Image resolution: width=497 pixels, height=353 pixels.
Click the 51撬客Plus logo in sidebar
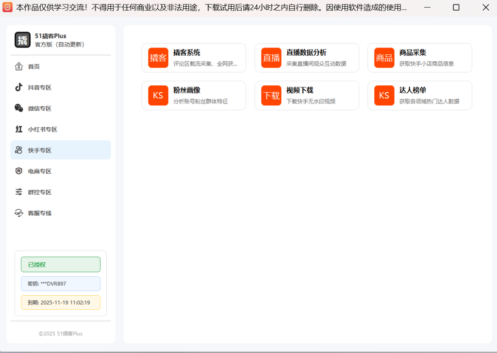22,40
